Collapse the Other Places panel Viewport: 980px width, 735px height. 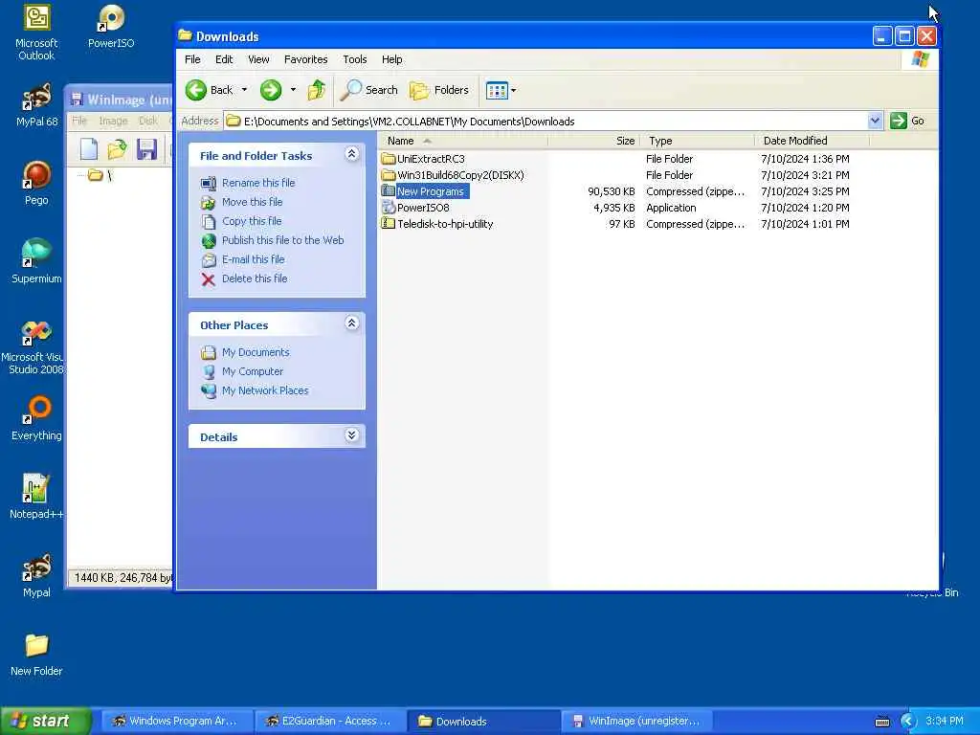(352, 323)
